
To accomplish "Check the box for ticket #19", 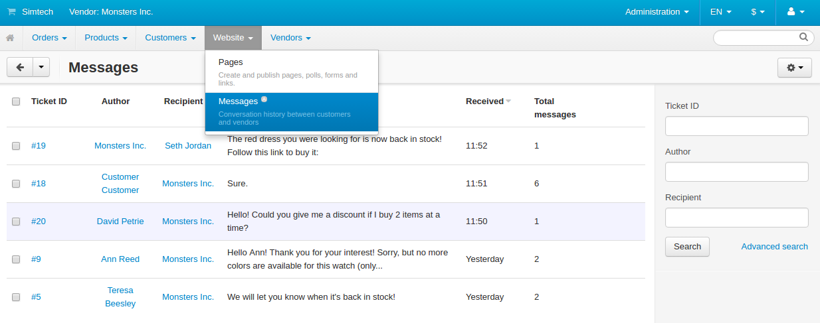I will (16, 146).
